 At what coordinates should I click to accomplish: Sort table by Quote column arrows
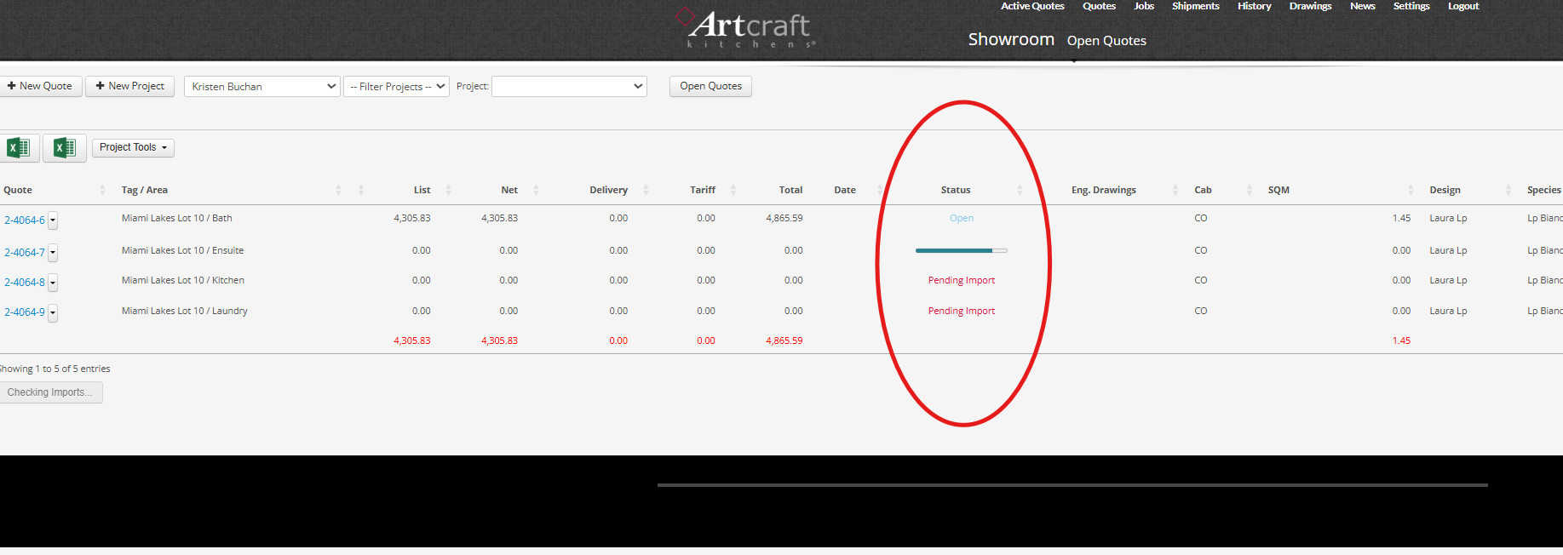(x=103, y=190)
